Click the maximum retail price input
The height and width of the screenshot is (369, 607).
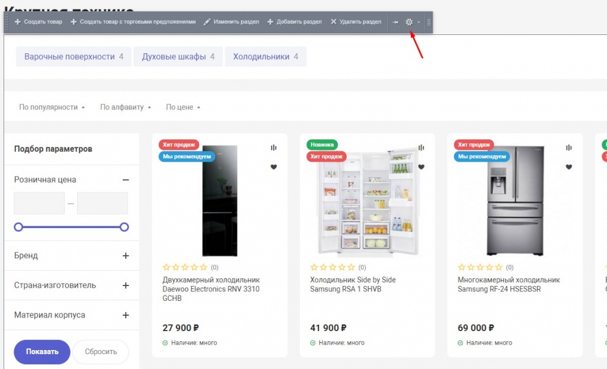102,203
